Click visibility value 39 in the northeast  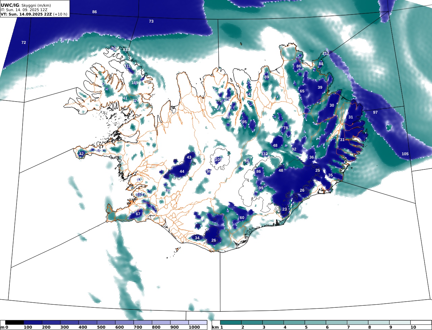pyautogui.click(x=320, y=87)
